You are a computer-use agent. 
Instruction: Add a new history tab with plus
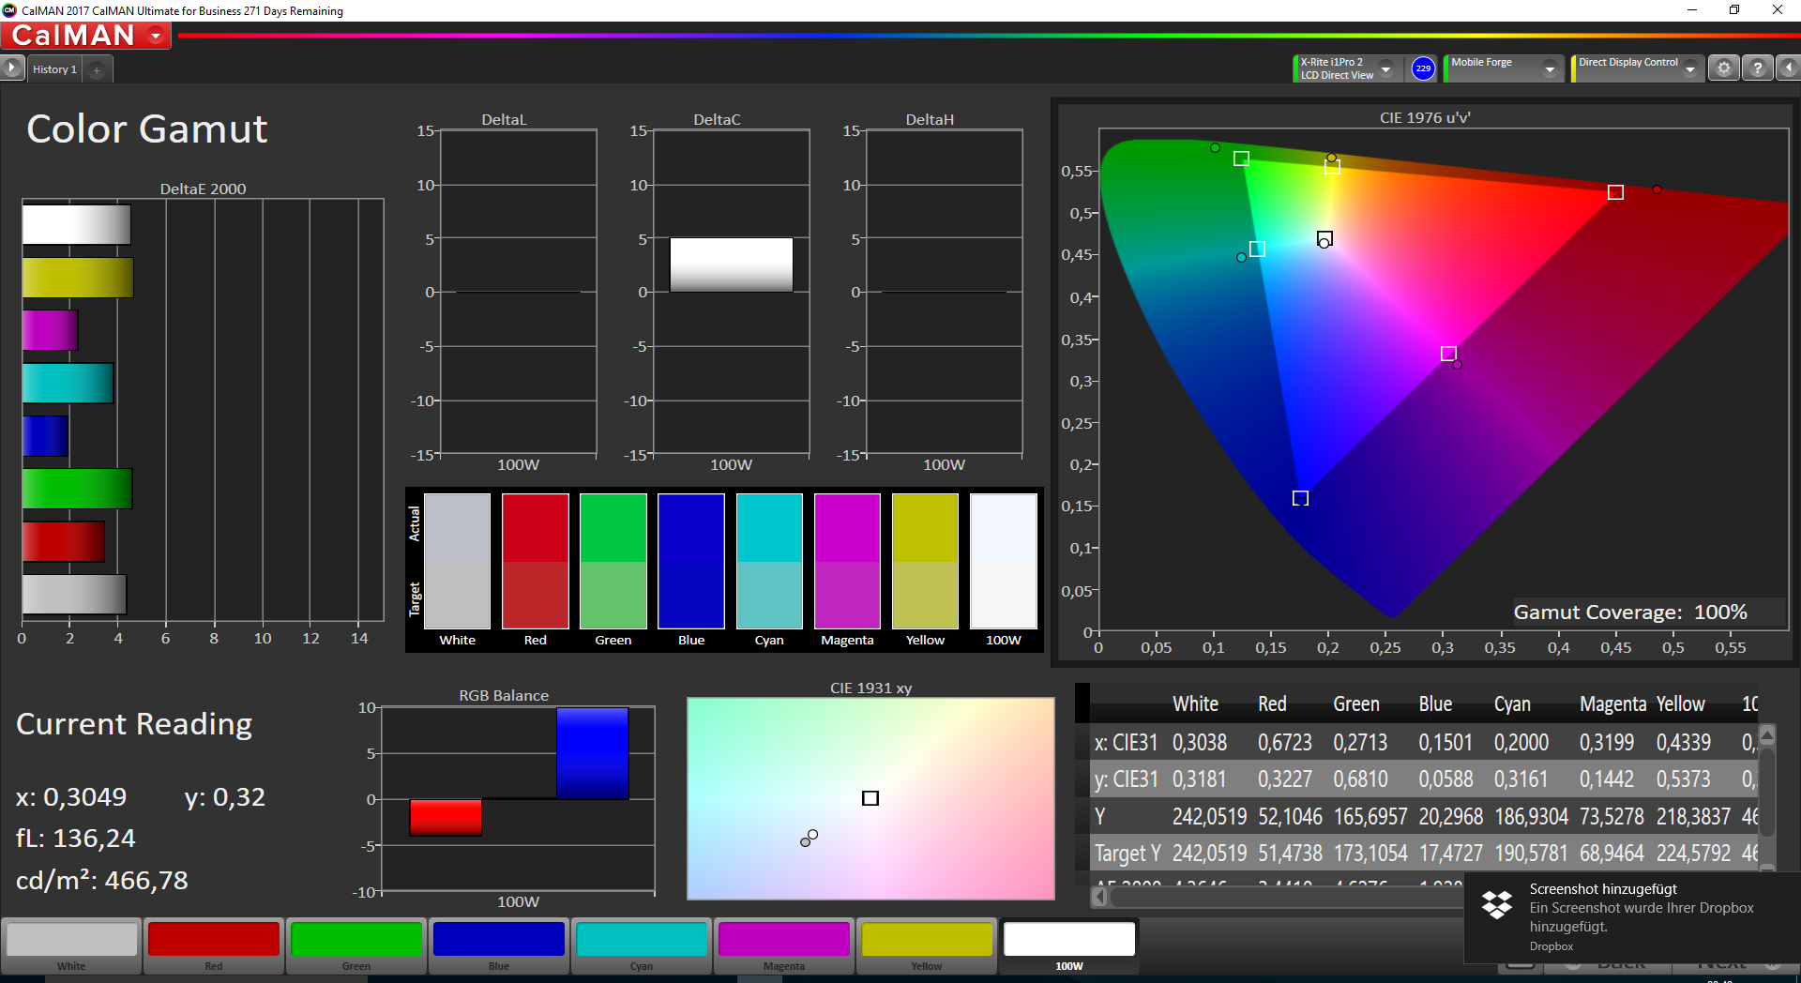[x=97, y=69]
